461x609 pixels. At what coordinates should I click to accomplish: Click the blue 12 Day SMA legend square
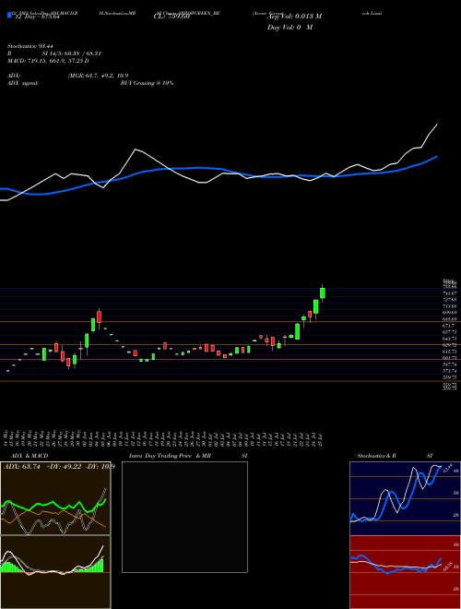9,16
